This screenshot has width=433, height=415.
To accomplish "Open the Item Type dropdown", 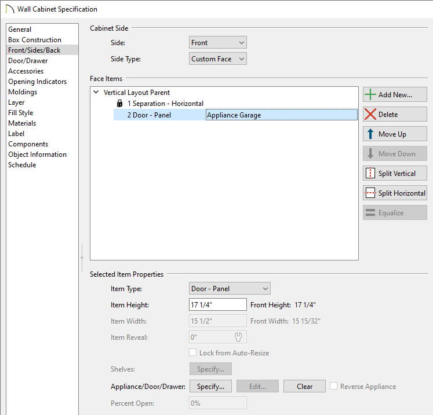I will point(230,288).
